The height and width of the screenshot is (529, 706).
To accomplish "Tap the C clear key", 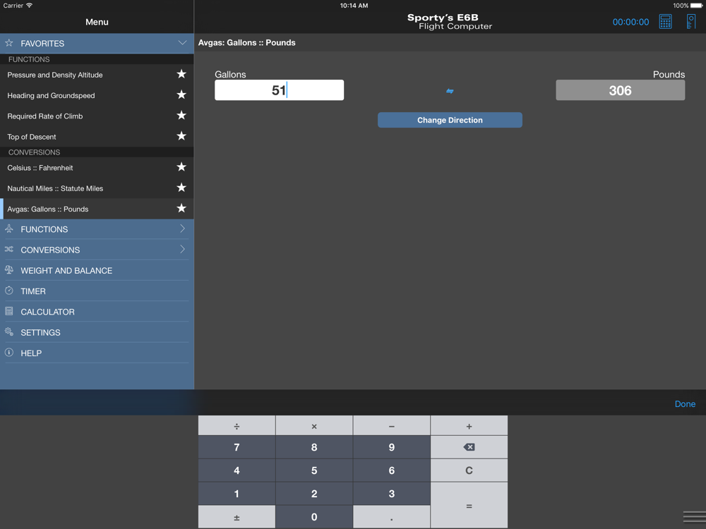I will click(469, 470).
